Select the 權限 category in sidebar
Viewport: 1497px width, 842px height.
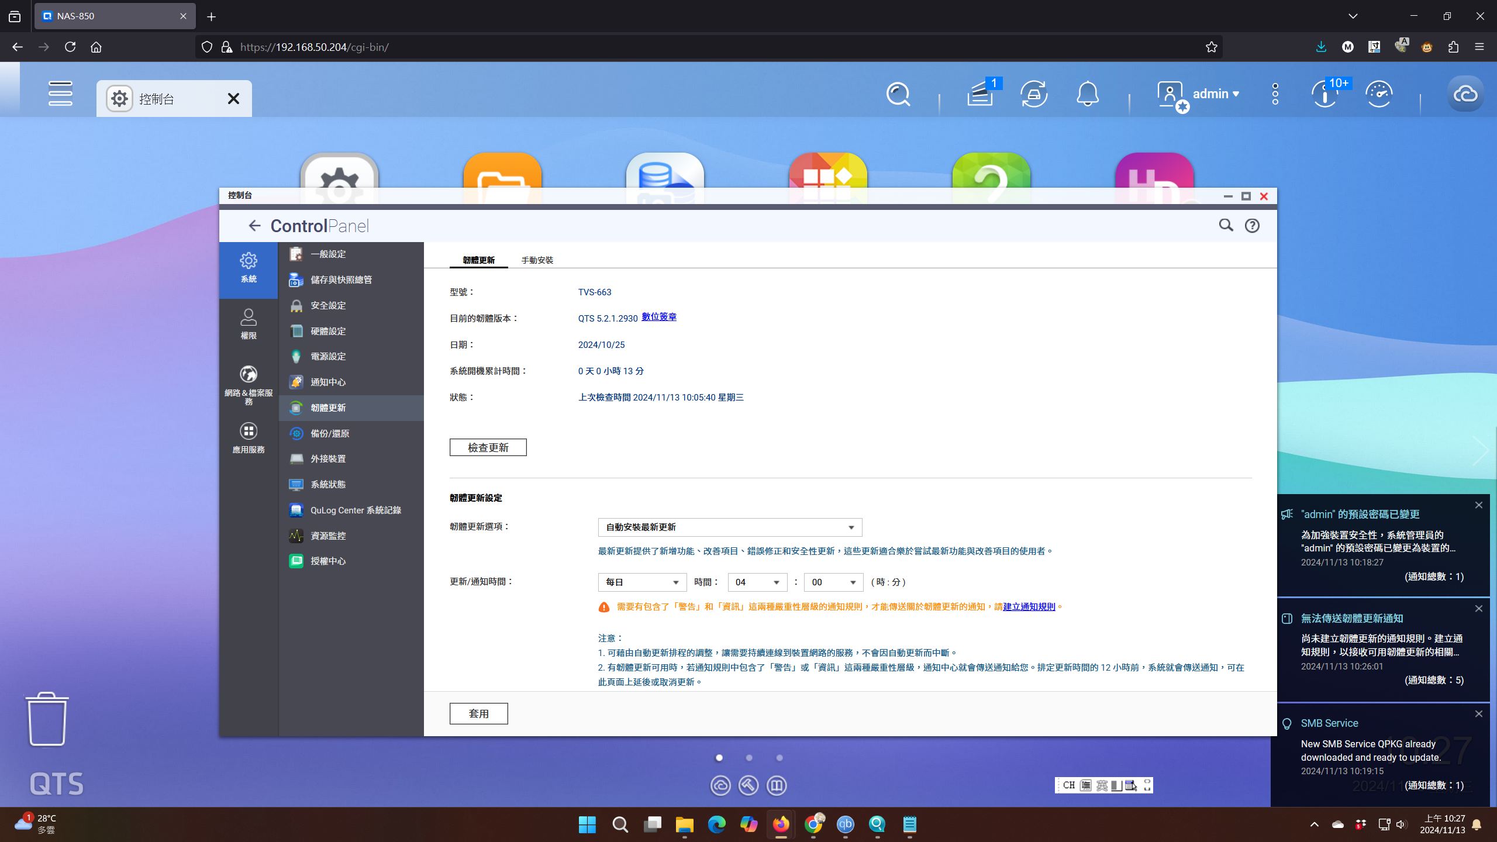[x=249, y=325]
